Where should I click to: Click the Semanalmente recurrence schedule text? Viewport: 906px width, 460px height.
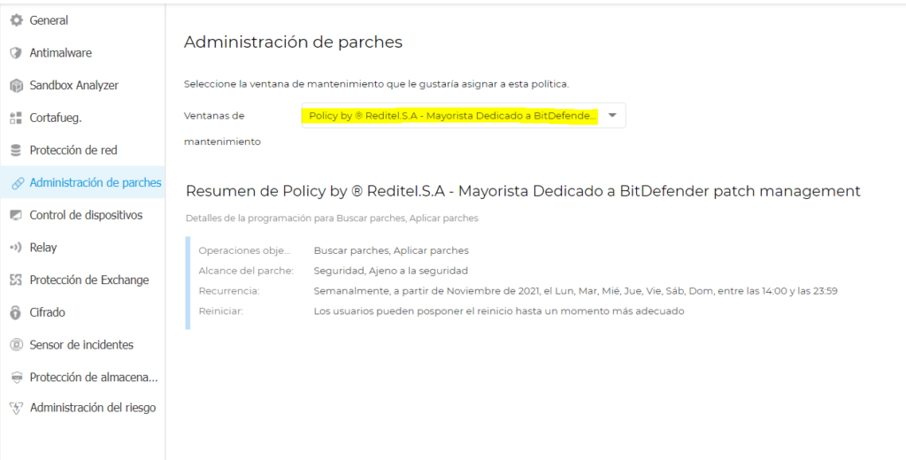[x=575, y=291]
